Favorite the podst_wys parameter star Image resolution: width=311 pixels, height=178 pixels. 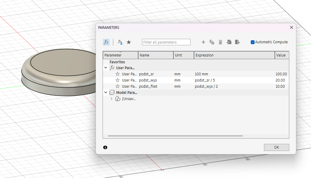118,80
